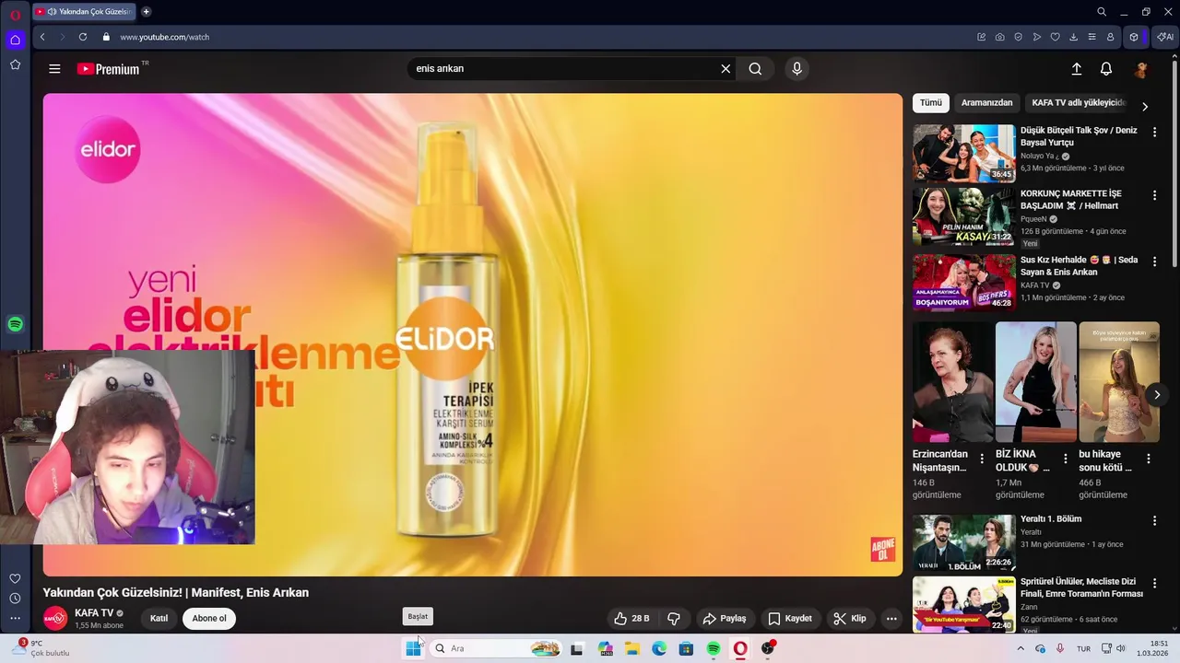Open 'KORKUNÇ MARKETTE İŞE BAŞLADIM' video title
1180x663 pixels.
point(1071,200)
